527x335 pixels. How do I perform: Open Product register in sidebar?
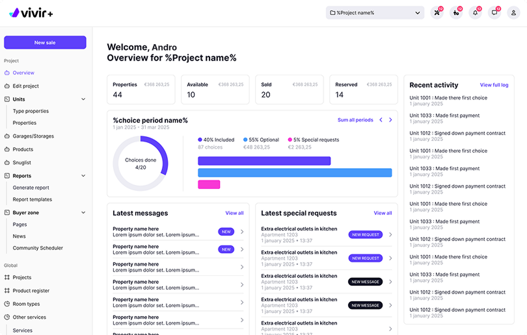31,291
